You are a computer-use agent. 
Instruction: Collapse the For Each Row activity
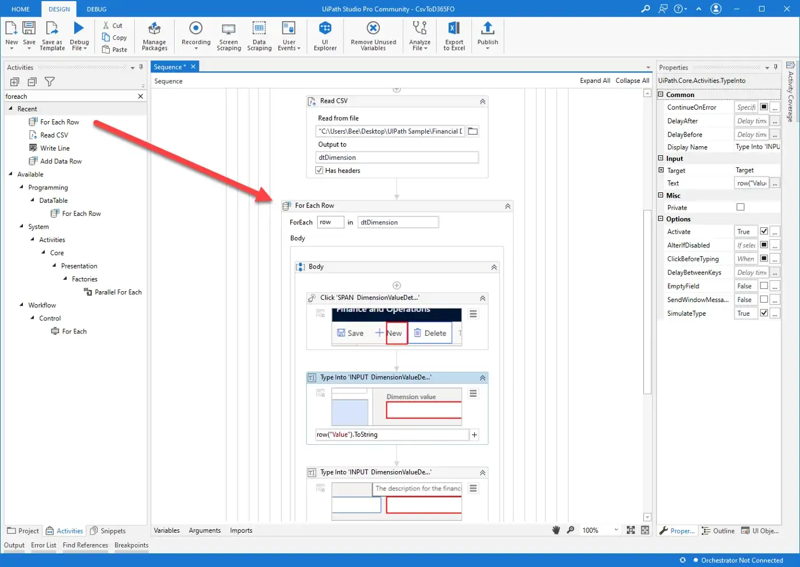pyautogui.click(x=507, y=206)
